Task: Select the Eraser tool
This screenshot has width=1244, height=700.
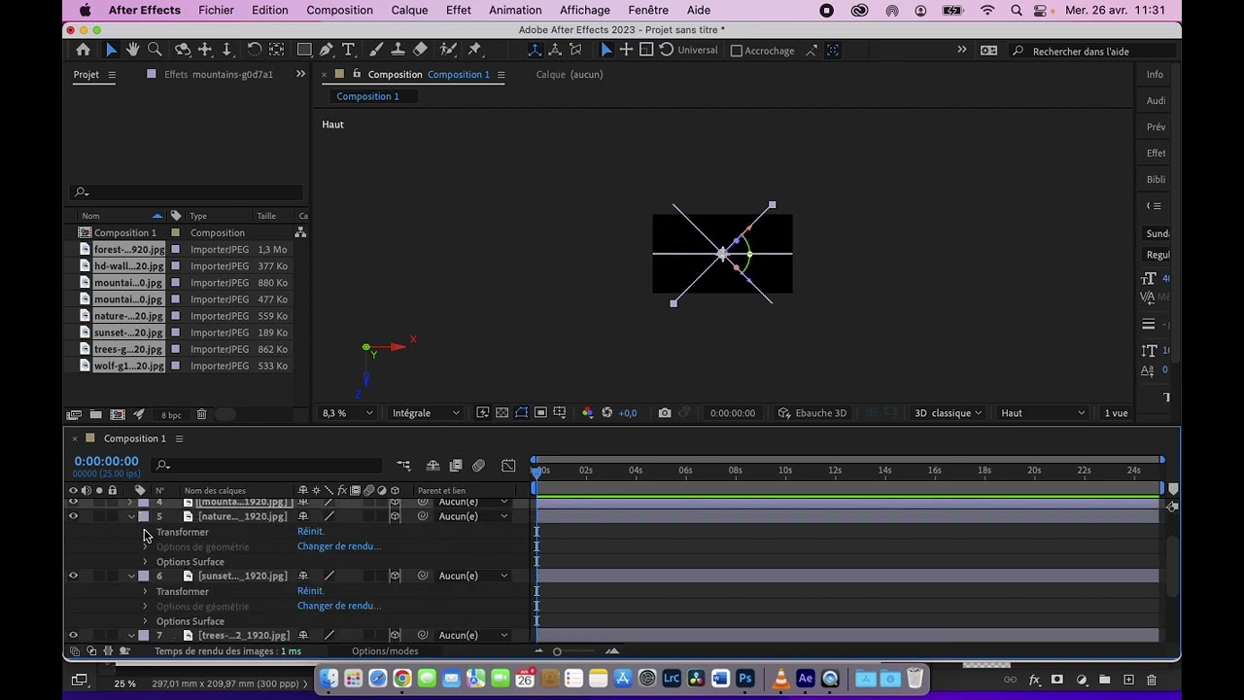Action: [x=420, y=50]
